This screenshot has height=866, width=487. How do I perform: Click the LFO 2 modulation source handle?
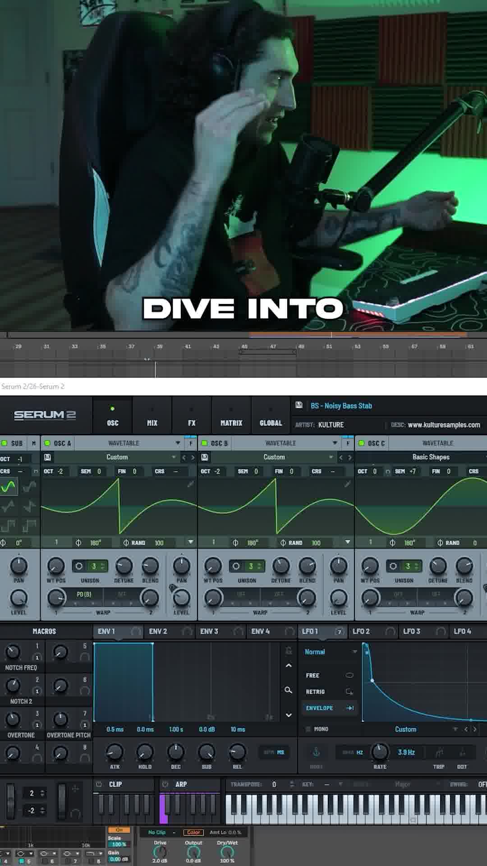pos(391,632)
